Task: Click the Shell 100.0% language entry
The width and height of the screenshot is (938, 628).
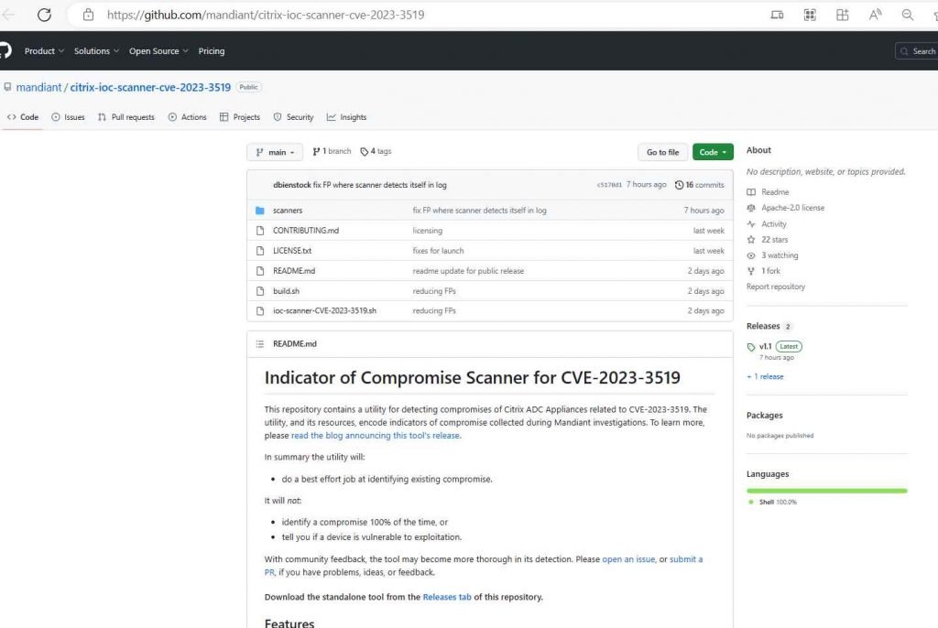Action: [773, 502]
